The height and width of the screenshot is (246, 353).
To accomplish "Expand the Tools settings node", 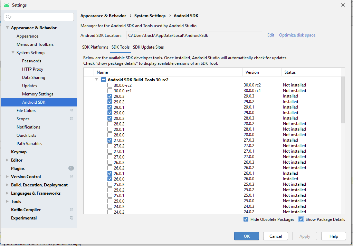I will [x=7, y=202].
